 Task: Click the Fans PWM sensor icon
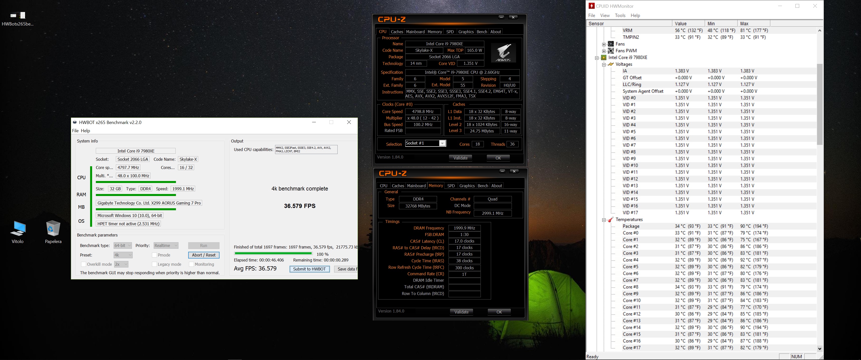[611, 51]
